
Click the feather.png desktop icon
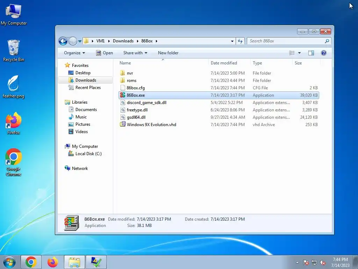[13, 87]
